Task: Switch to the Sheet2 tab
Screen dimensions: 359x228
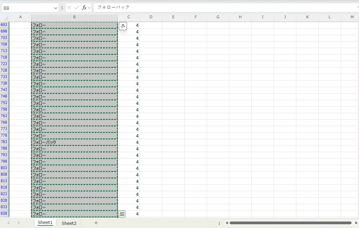Action: (x=69, y=223)
